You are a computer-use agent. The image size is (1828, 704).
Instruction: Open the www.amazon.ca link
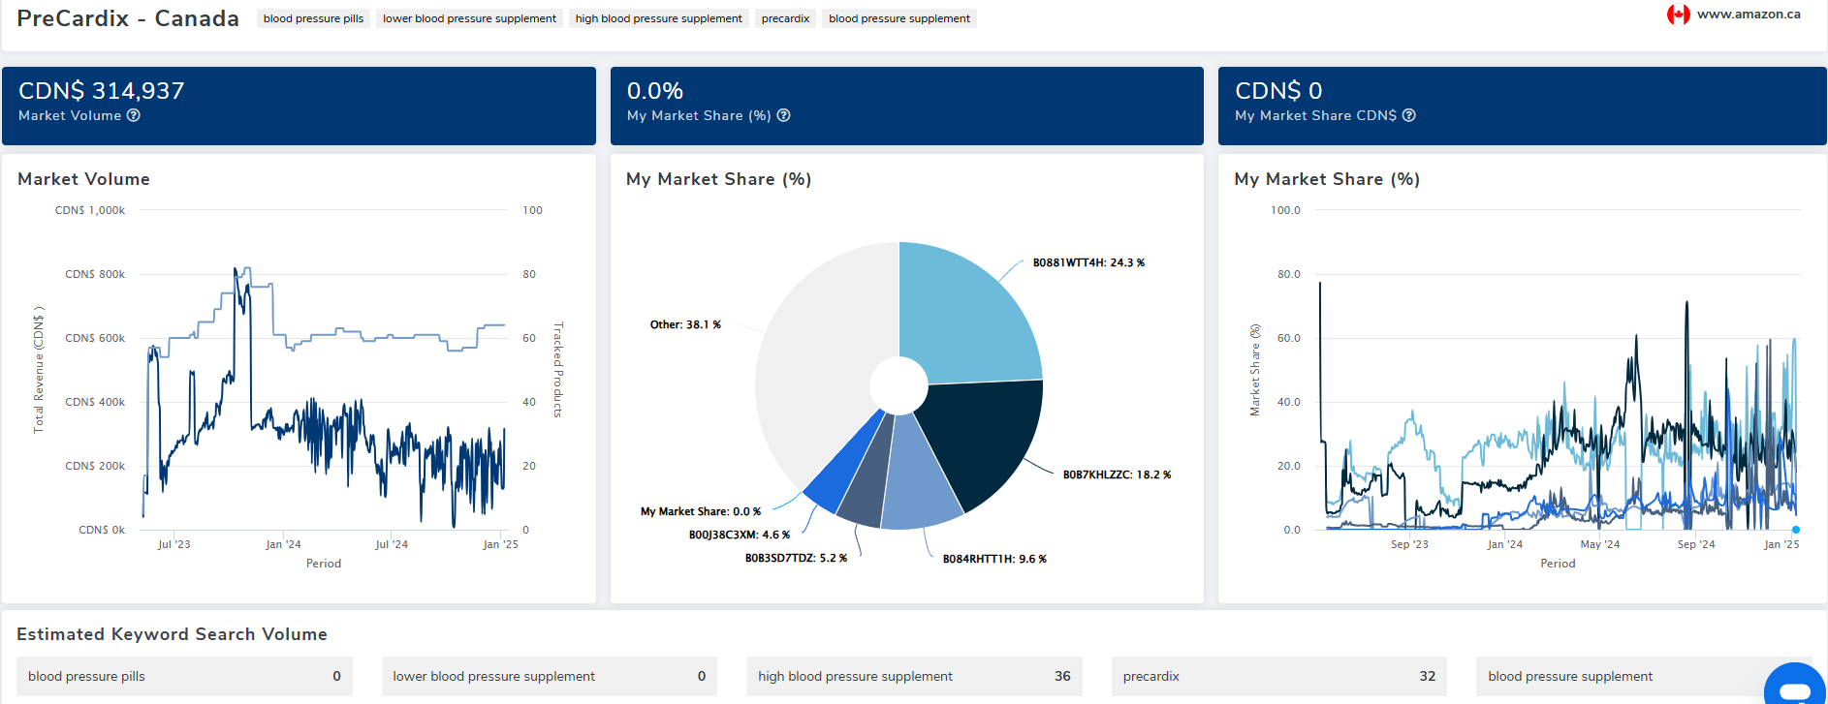point(1749,15)
